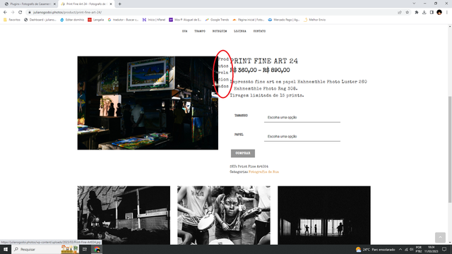
Task: Expand the TAMANHO size dropdown
Action: [302, 118]
